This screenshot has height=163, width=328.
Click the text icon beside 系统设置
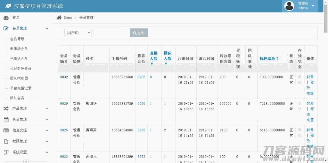coord(6,152)
